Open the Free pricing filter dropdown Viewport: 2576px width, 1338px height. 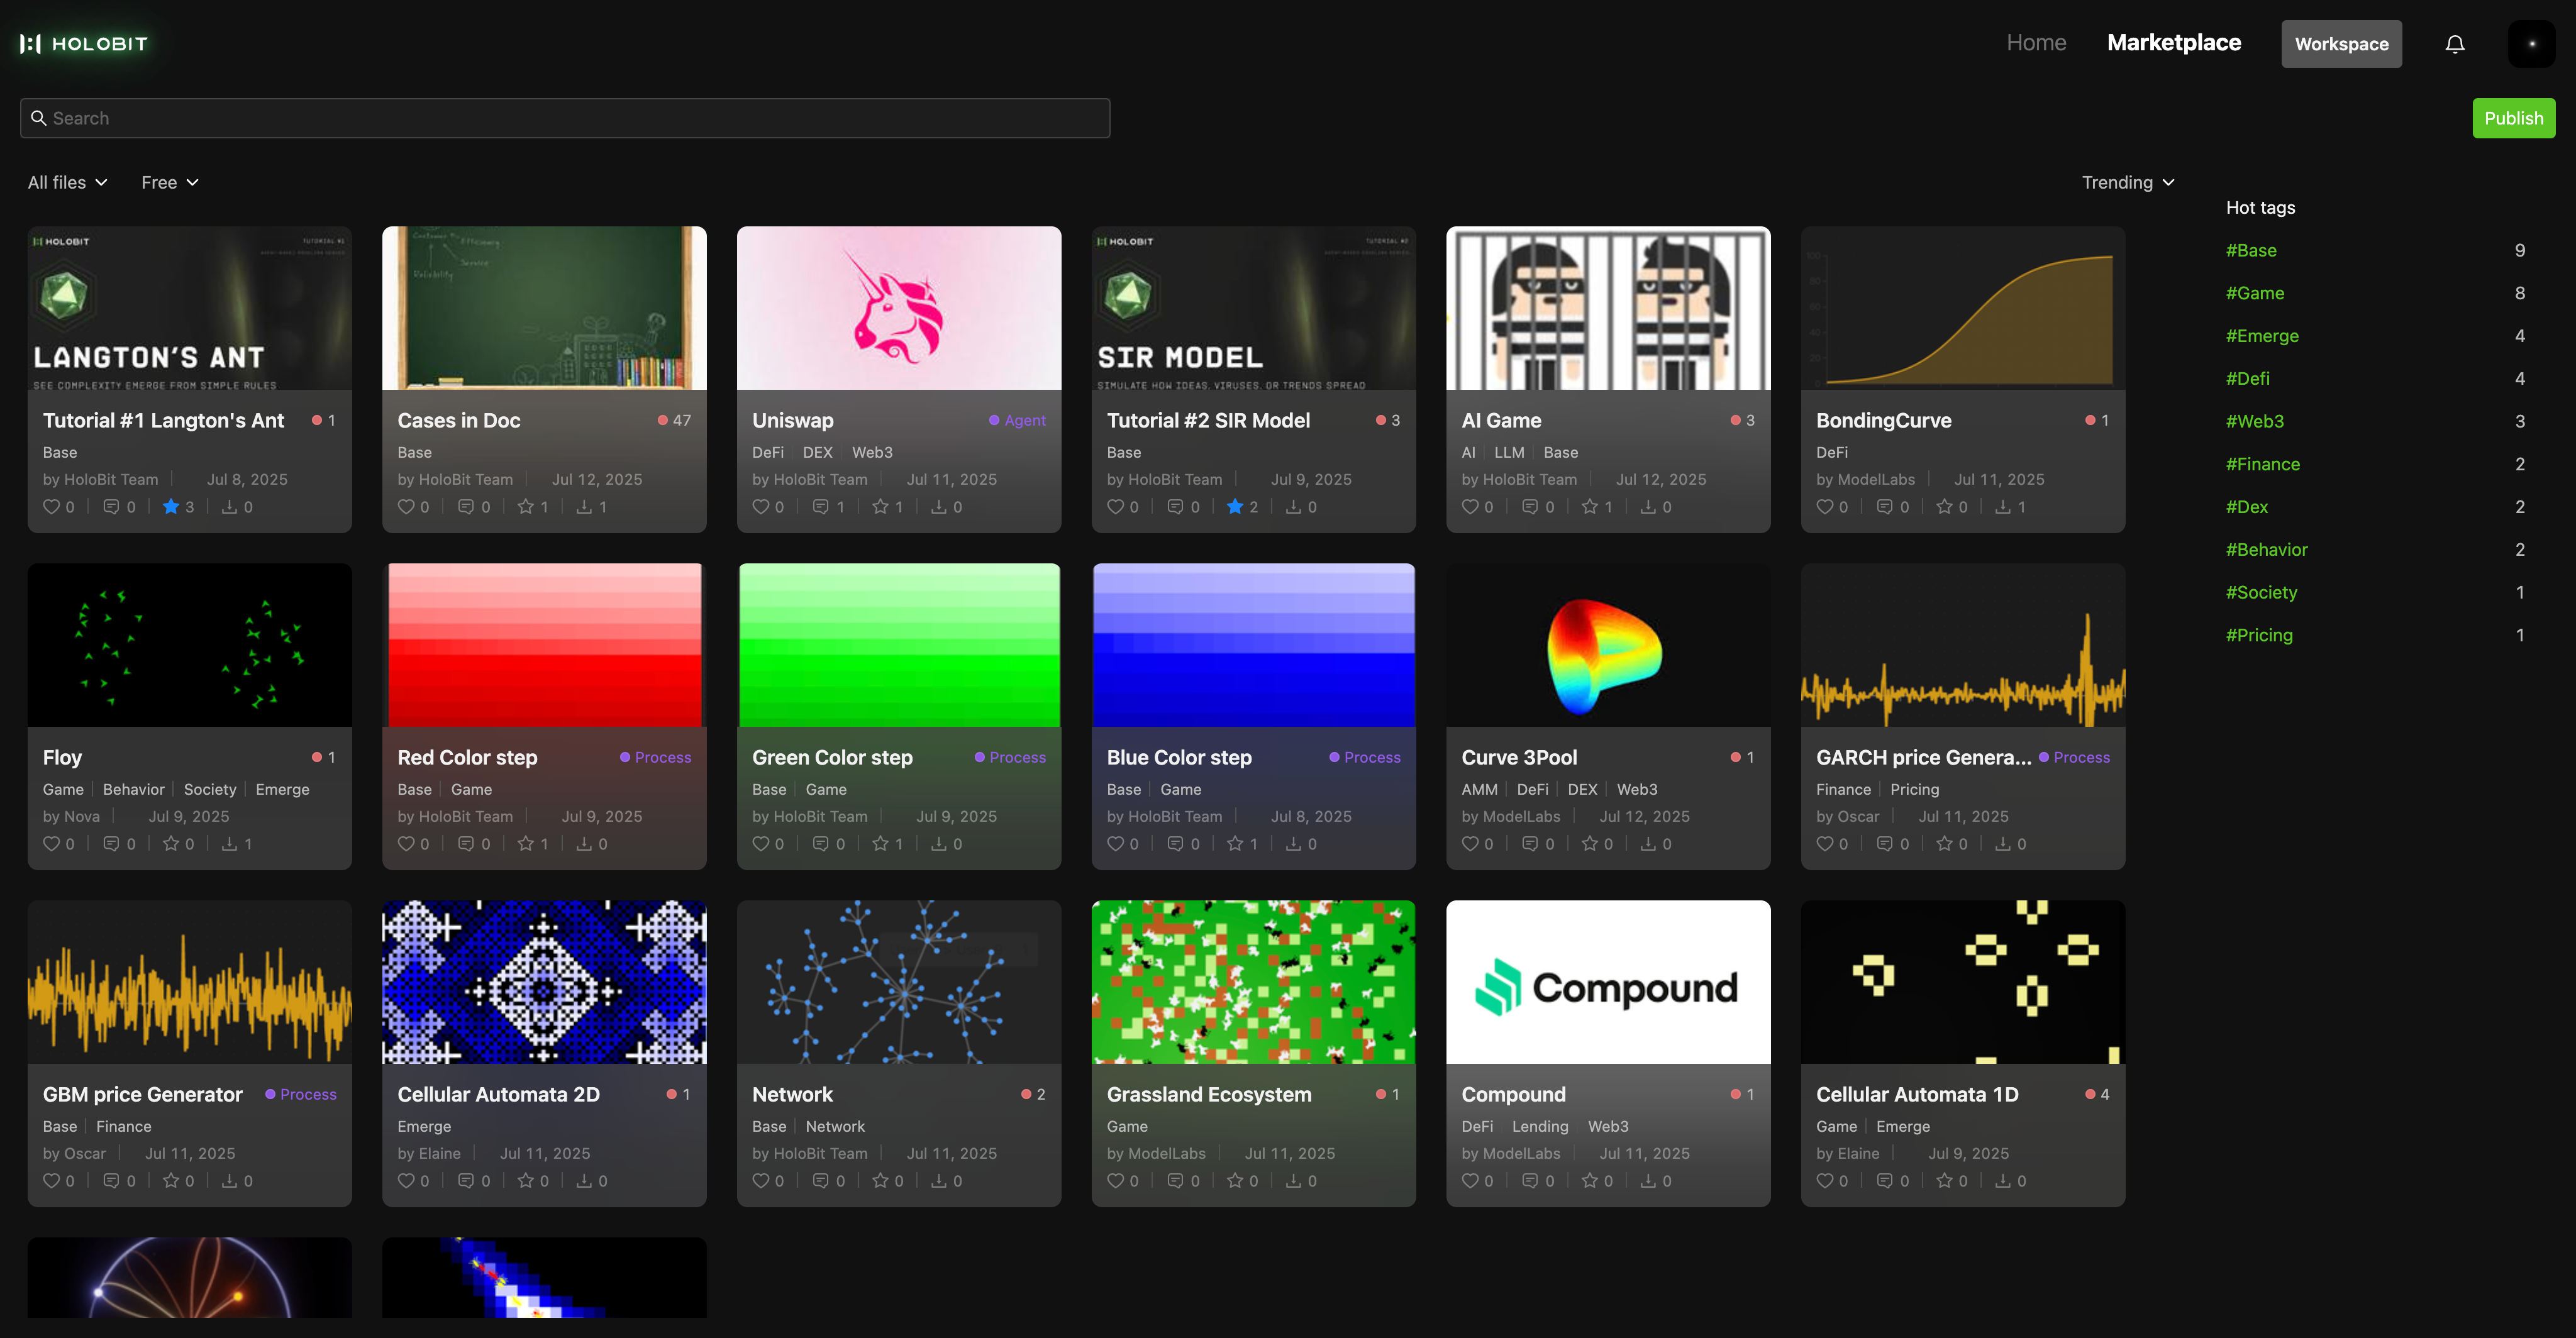170,183
